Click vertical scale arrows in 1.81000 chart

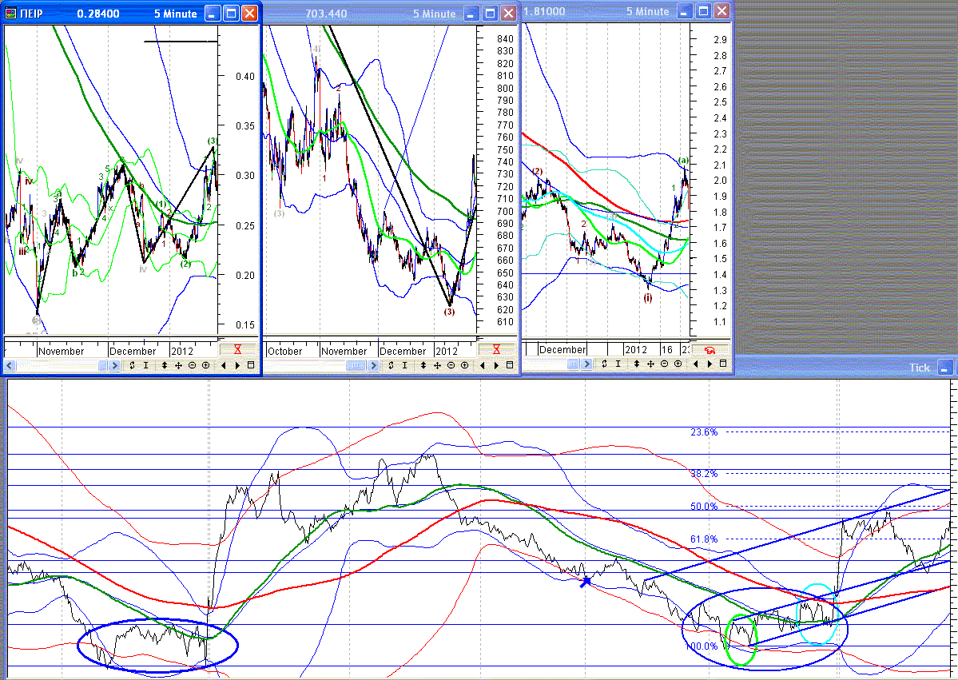click(637, 364)
